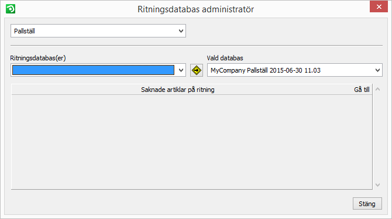Click the horizontal separator below Pallställ dropdown

pos(197,45)
